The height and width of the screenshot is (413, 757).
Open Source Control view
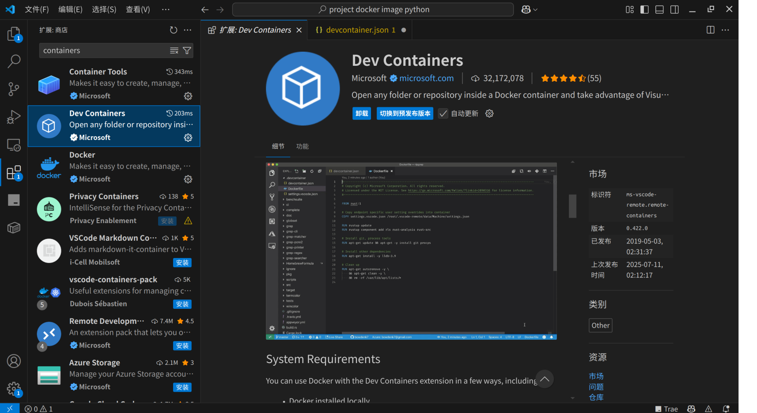14,89
